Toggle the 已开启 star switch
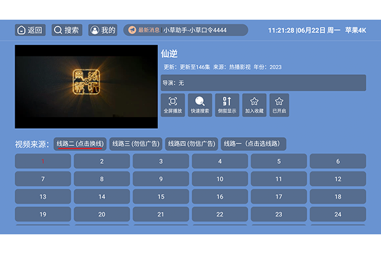The image size is (381, 254). point(279,105)
